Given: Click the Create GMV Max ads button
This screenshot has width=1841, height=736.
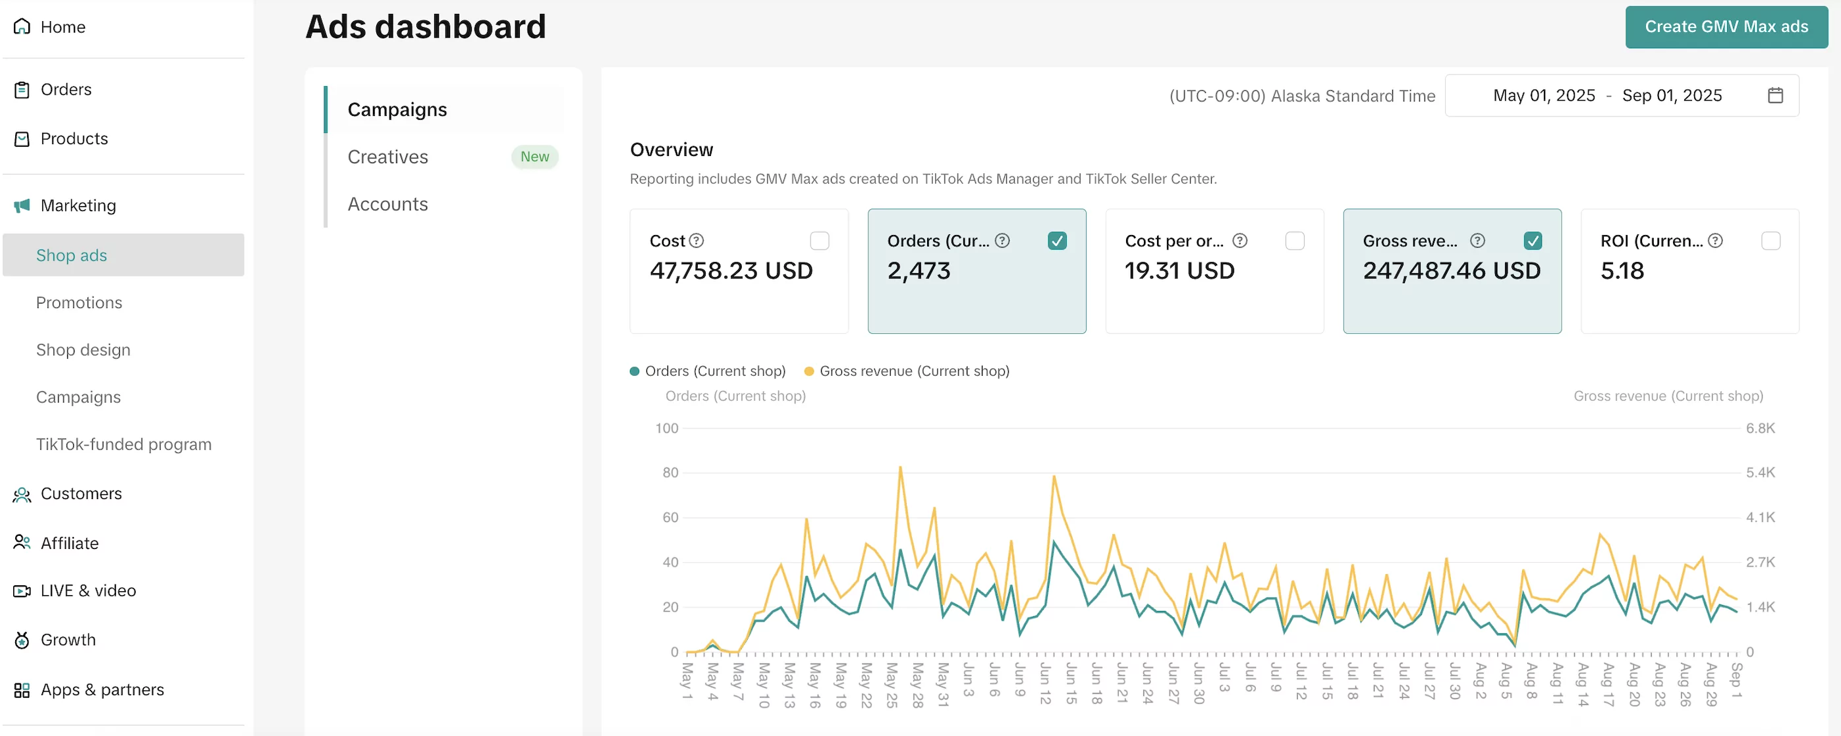Looking at the screenshot, I should [1726, 27].
